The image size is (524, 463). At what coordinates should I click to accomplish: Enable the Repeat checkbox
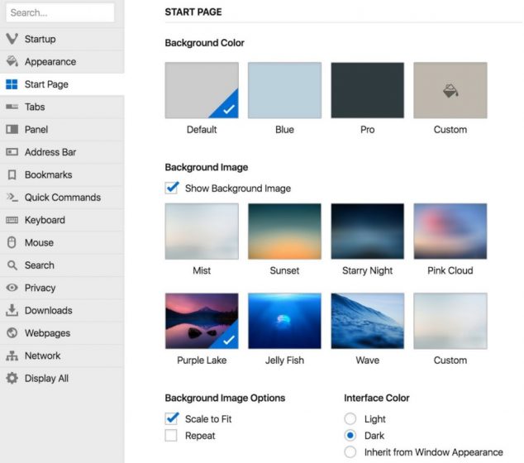(172, 435)
